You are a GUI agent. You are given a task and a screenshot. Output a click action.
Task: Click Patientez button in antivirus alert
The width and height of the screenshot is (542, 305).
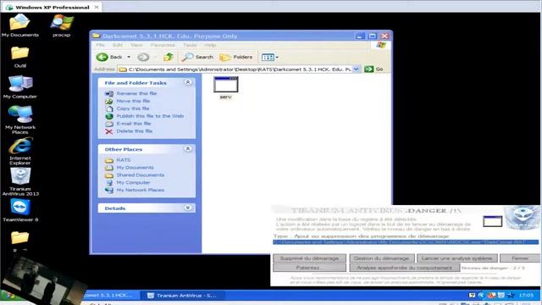309,268
